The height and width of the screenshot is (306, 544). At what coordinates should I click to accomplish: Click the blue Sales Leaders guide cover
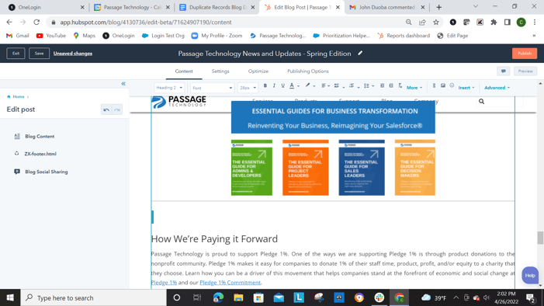point(362,168)
